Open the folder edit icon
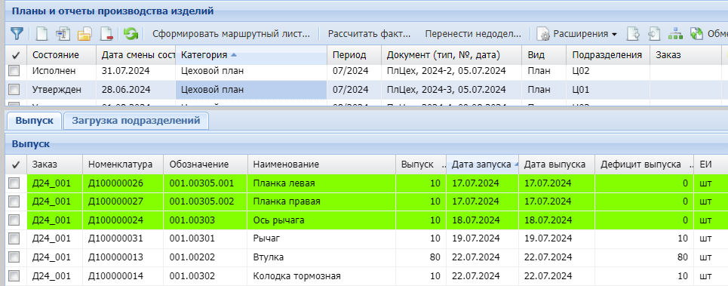The height and width of the screenshot is (286, 728). pos(84,33)
